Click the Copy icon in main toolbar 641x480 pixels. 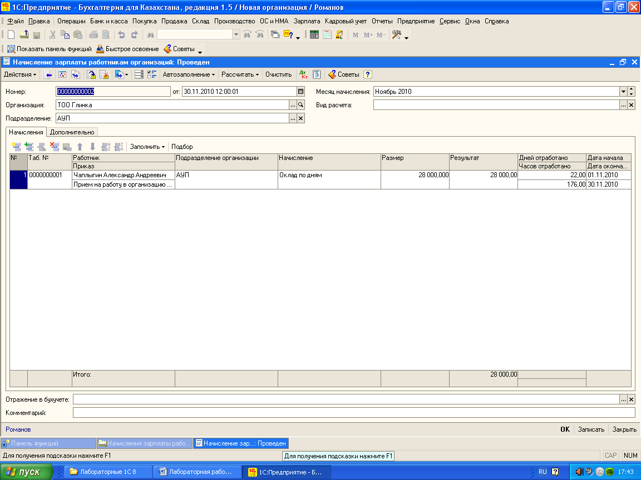[65, 35]
